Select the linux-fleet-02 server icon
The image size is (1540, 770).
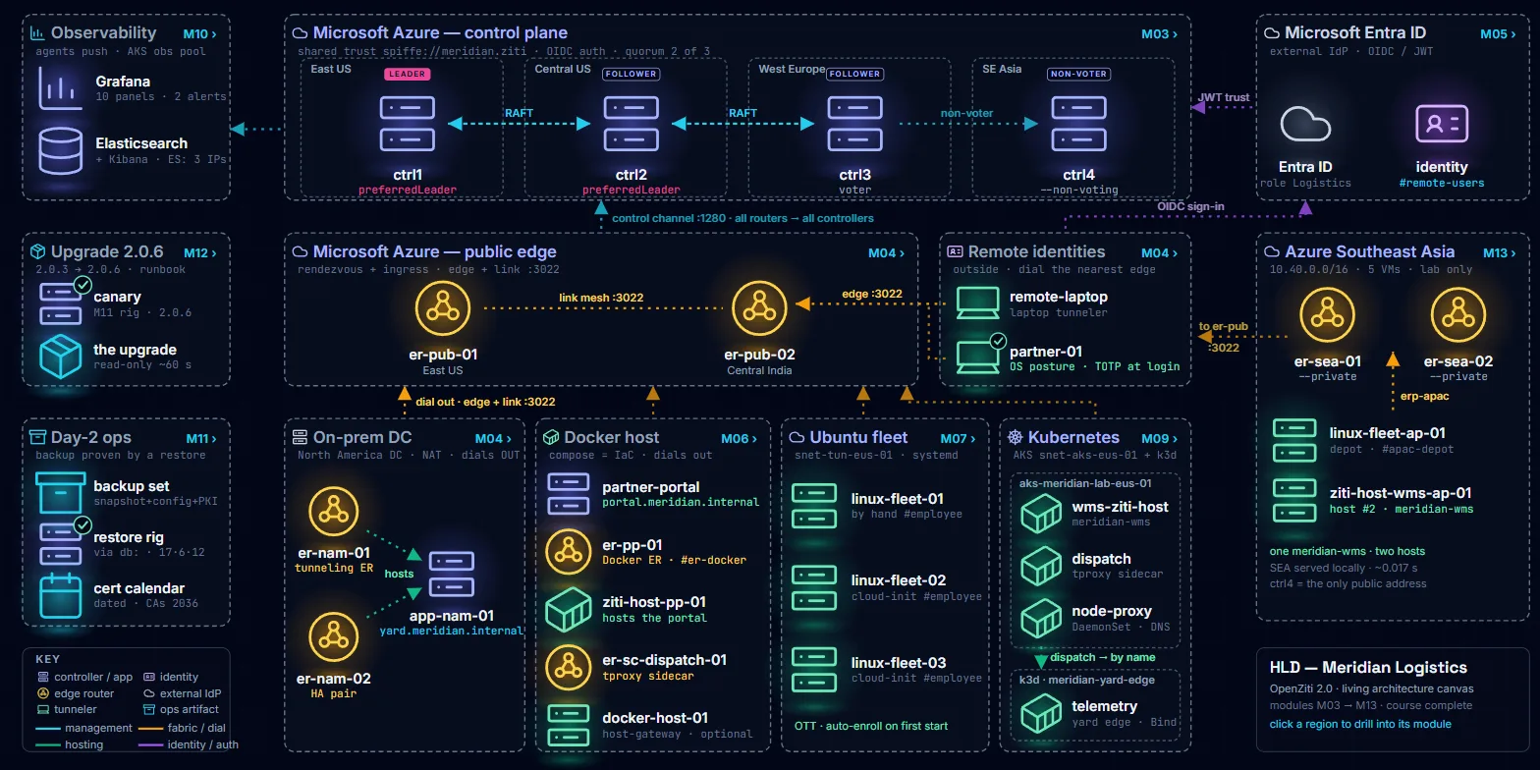(814, 587)
